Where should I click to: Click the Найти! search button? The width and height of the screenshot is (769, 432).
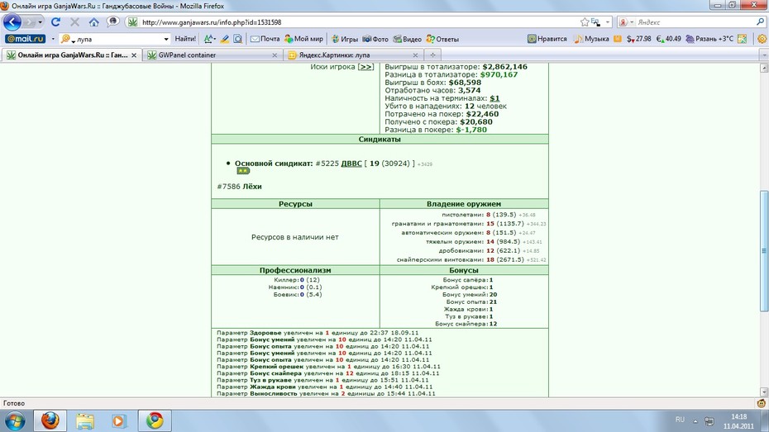(185, 39)
